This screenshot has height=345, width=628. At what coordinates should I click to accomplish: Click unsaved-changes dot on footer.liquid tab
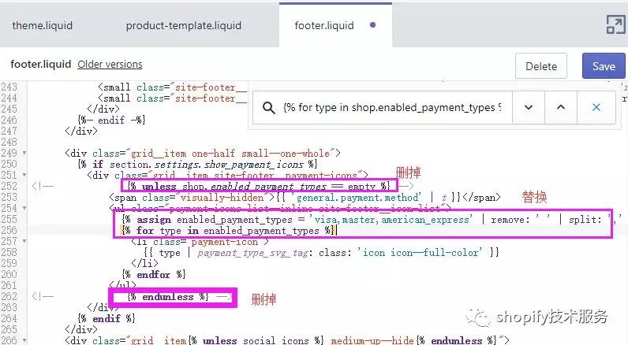[x=373, y=25]
